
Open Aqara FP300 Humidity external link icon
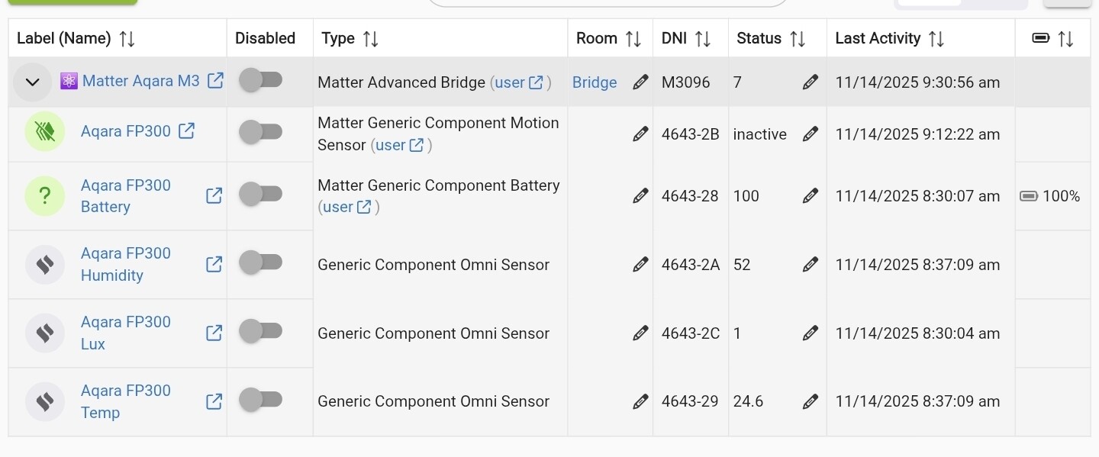(x=214, y=264)
